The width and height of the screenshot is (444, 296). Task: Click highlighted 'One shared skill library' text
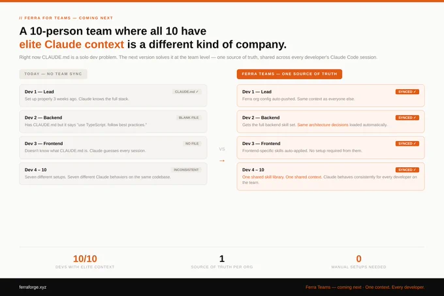(263, 177)
